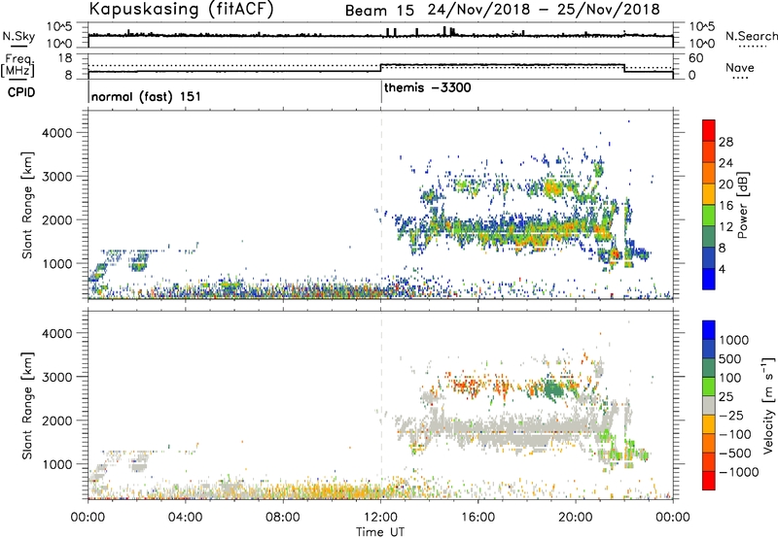Click the dashed 12:00 CPID boundary line in the power panel

[x=381, y=205]
